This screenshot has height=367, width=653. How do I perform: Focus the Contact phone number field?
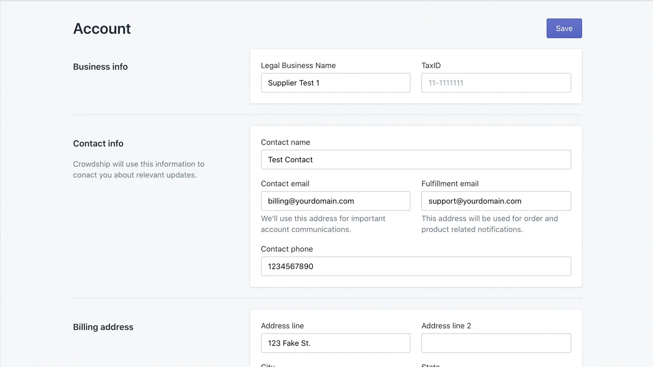tap(415, 266)
